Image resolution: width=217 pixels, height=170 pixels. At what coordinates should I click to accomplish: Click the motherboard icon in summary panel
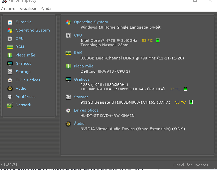coord(68,66)
